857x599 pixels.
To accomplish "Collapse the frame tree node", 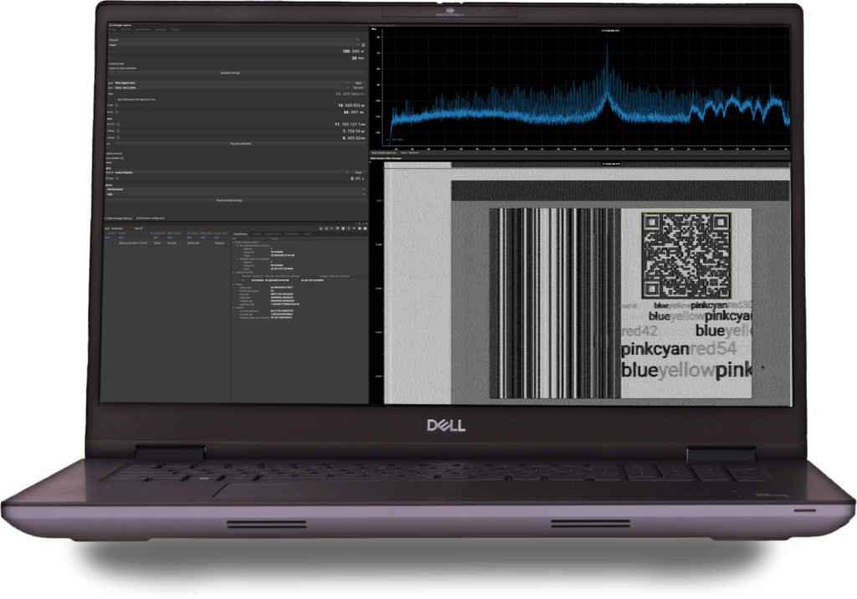I will click(233, 284).
